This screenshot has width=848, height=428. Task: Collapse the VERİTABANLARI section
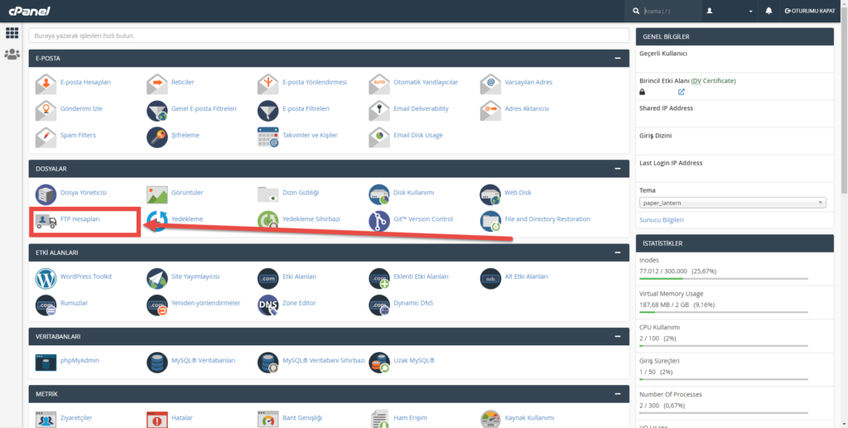(617, 337)
